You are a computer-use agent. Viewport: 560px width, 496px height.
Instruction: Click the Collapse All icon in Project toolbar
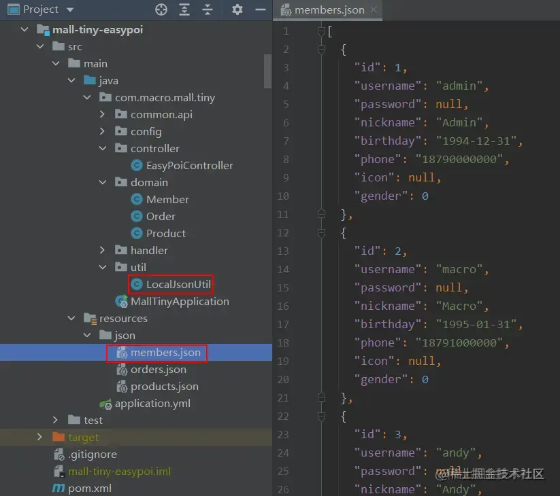pos(208,10)
